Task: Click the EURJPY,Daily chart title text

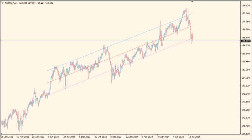Action: click(11, 3)
